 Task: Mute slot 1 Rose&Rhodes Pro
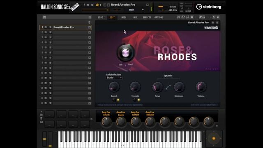46,28
